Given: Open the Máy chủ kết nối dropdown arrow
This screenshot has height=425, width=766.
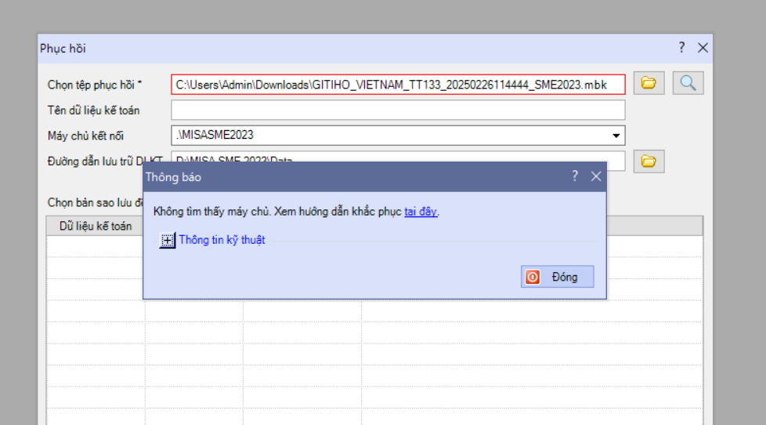Looking at the screenshot, I should tap(616, 136).
